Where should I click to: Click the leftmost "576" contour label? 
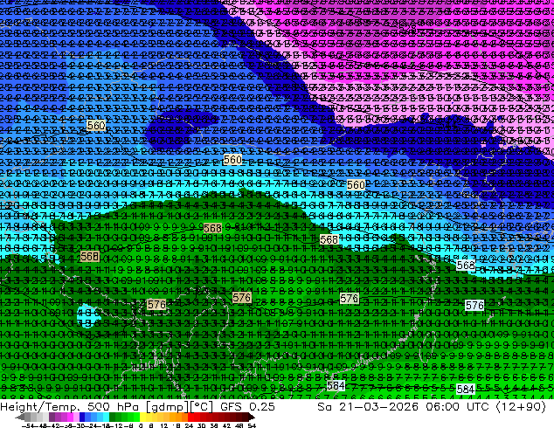tap(156, 304)
